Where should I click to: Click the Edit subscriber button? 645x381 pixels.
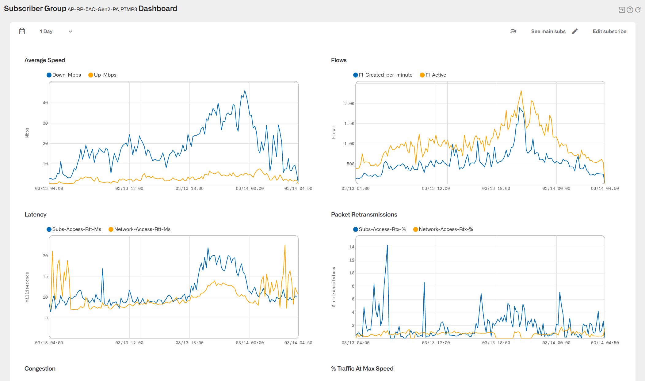click(609, 31)
